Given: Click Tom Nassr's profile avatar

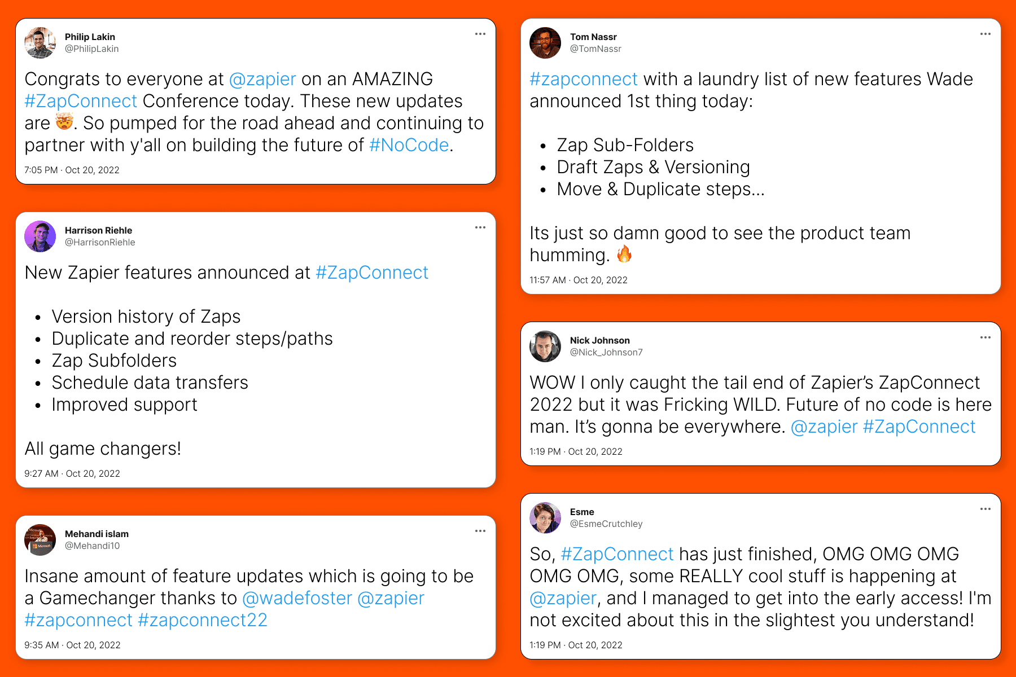Looking at the screenshot, I should (x=545, y=43).
